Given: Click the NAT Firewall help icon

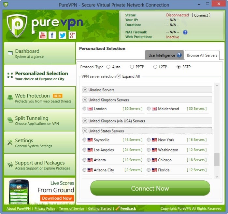Looking at the screenshot, I should click(x=185, y=32).
